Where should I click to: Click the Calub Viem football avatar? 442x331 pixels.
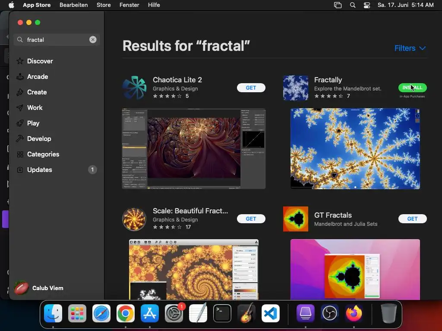tap(22, 288)
